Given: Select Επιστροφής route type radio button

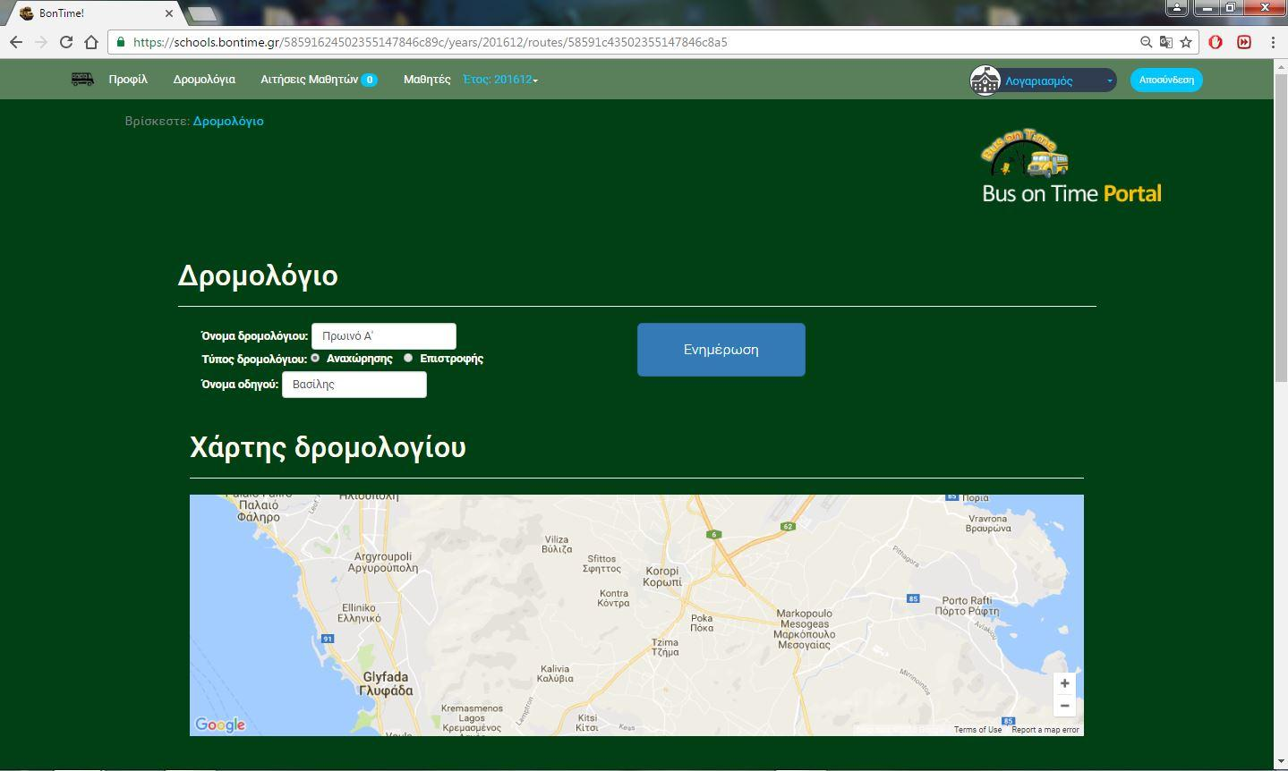Looking at the screenshot, I should click(x=408, y=358).
